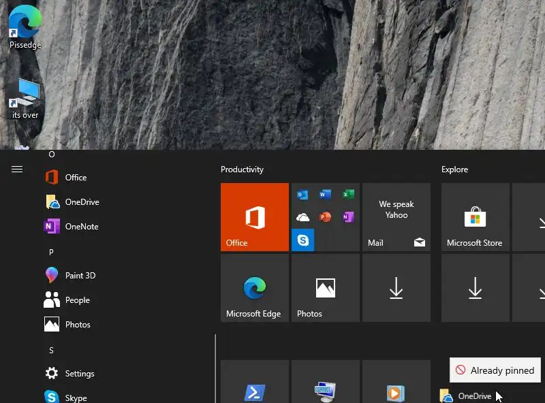Select the Productivity group header

click(x=243, y=170)
